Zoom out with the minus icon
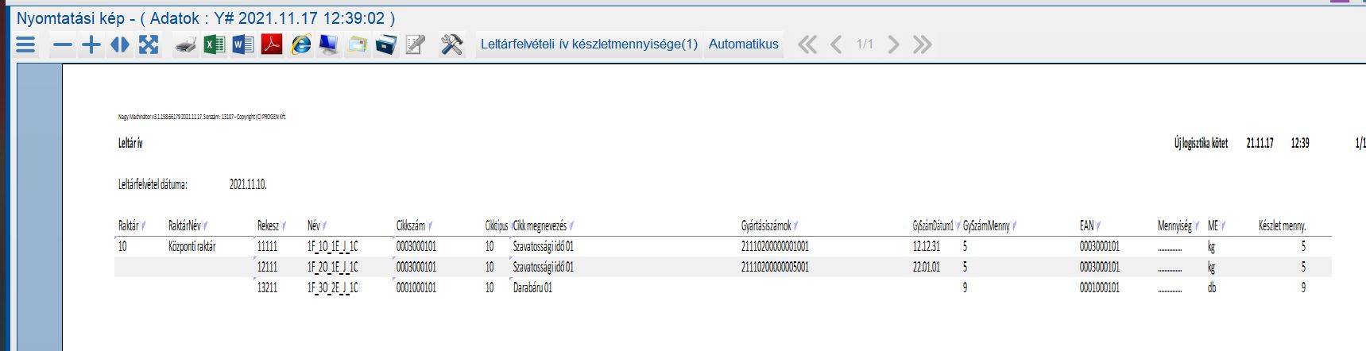1366x351 pixels. (x=62, y=44)
